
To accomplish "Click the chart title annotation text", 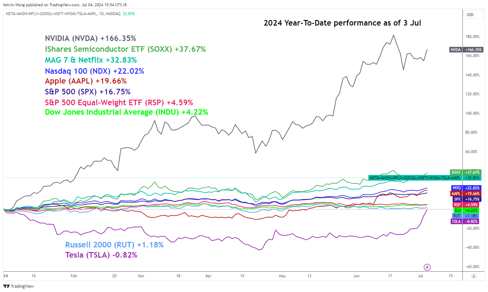I will [x=342, y=23].
